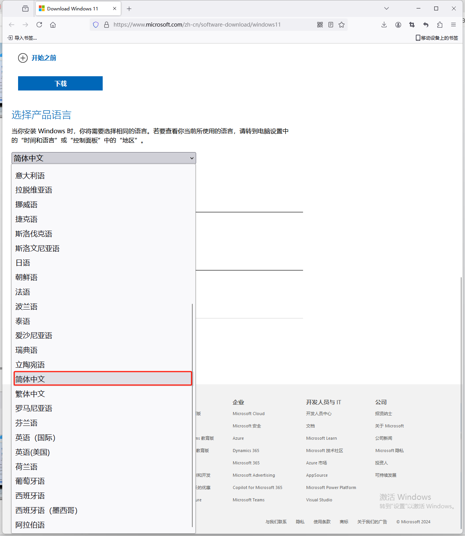The image size is (465, 536).
Task: Go back with the back arrow
Action: click(12, 25)
